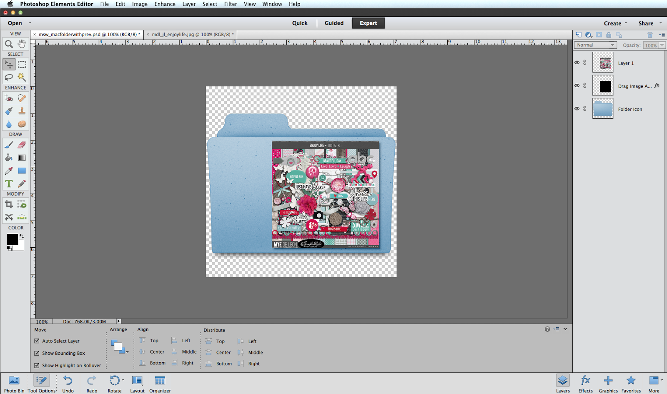Select the Straighten tool
Image resolution: width=667 pixels, height=394 pixels.
22,217
